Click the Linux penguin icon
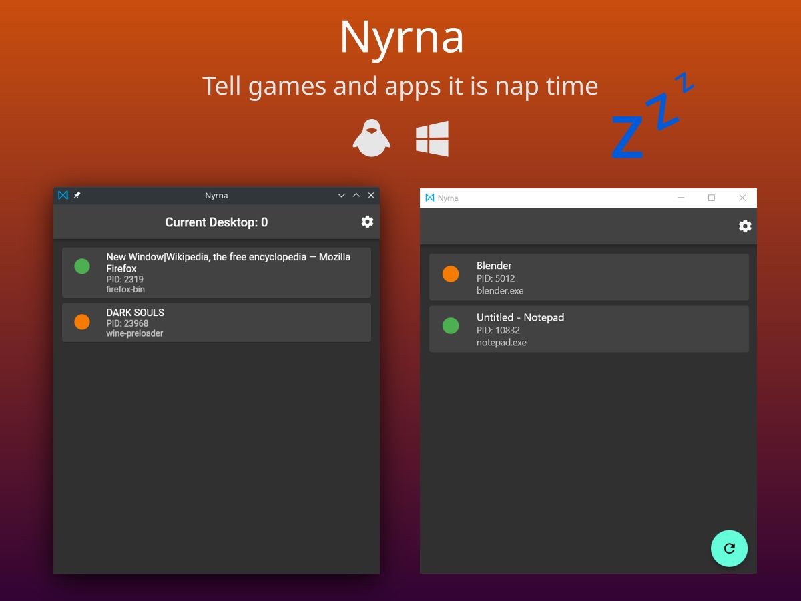 pos(372,138)
